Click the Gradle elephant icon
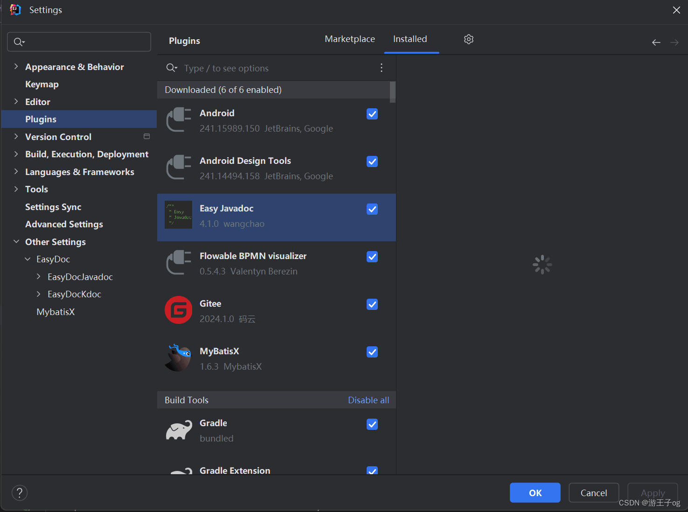Screen dimensions: 688x512 179,430
